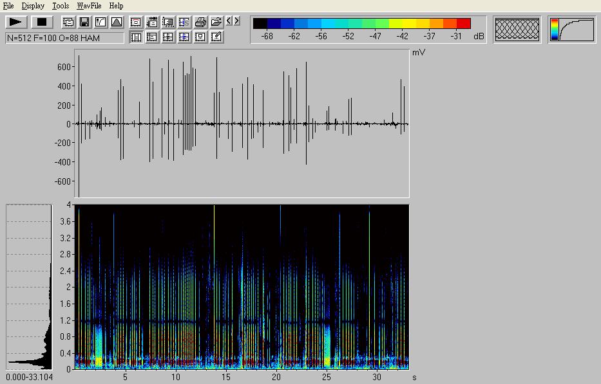Image resolution: width=601 pixels, height=384 pixels.
Task: Click the open folder icon
Action: [216, 22]
